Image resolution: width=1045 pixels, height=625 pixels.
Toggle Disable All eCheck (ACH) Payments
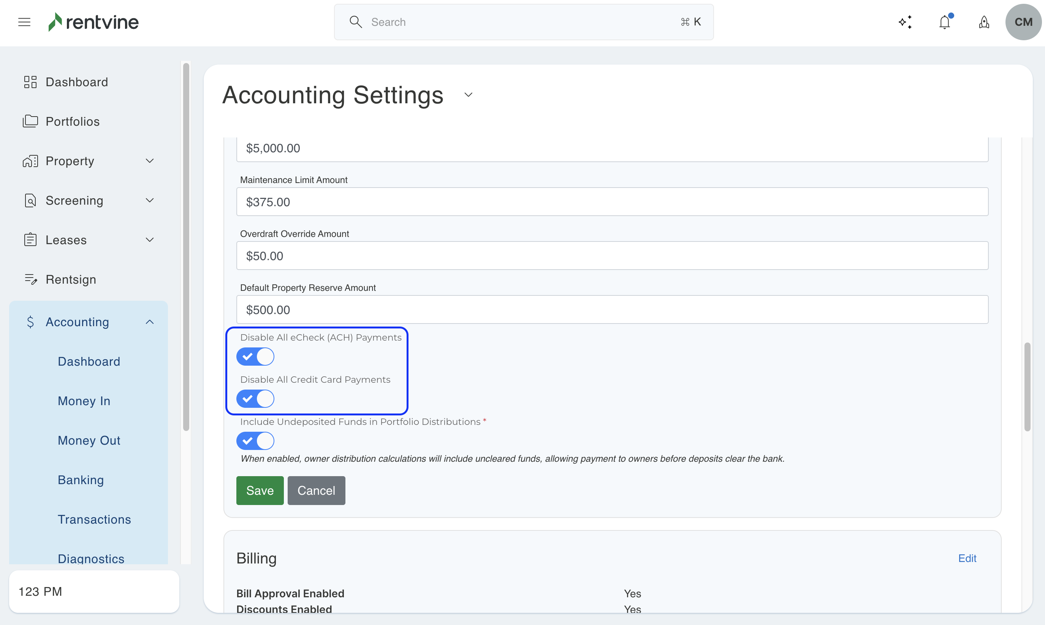coord(255,357)
